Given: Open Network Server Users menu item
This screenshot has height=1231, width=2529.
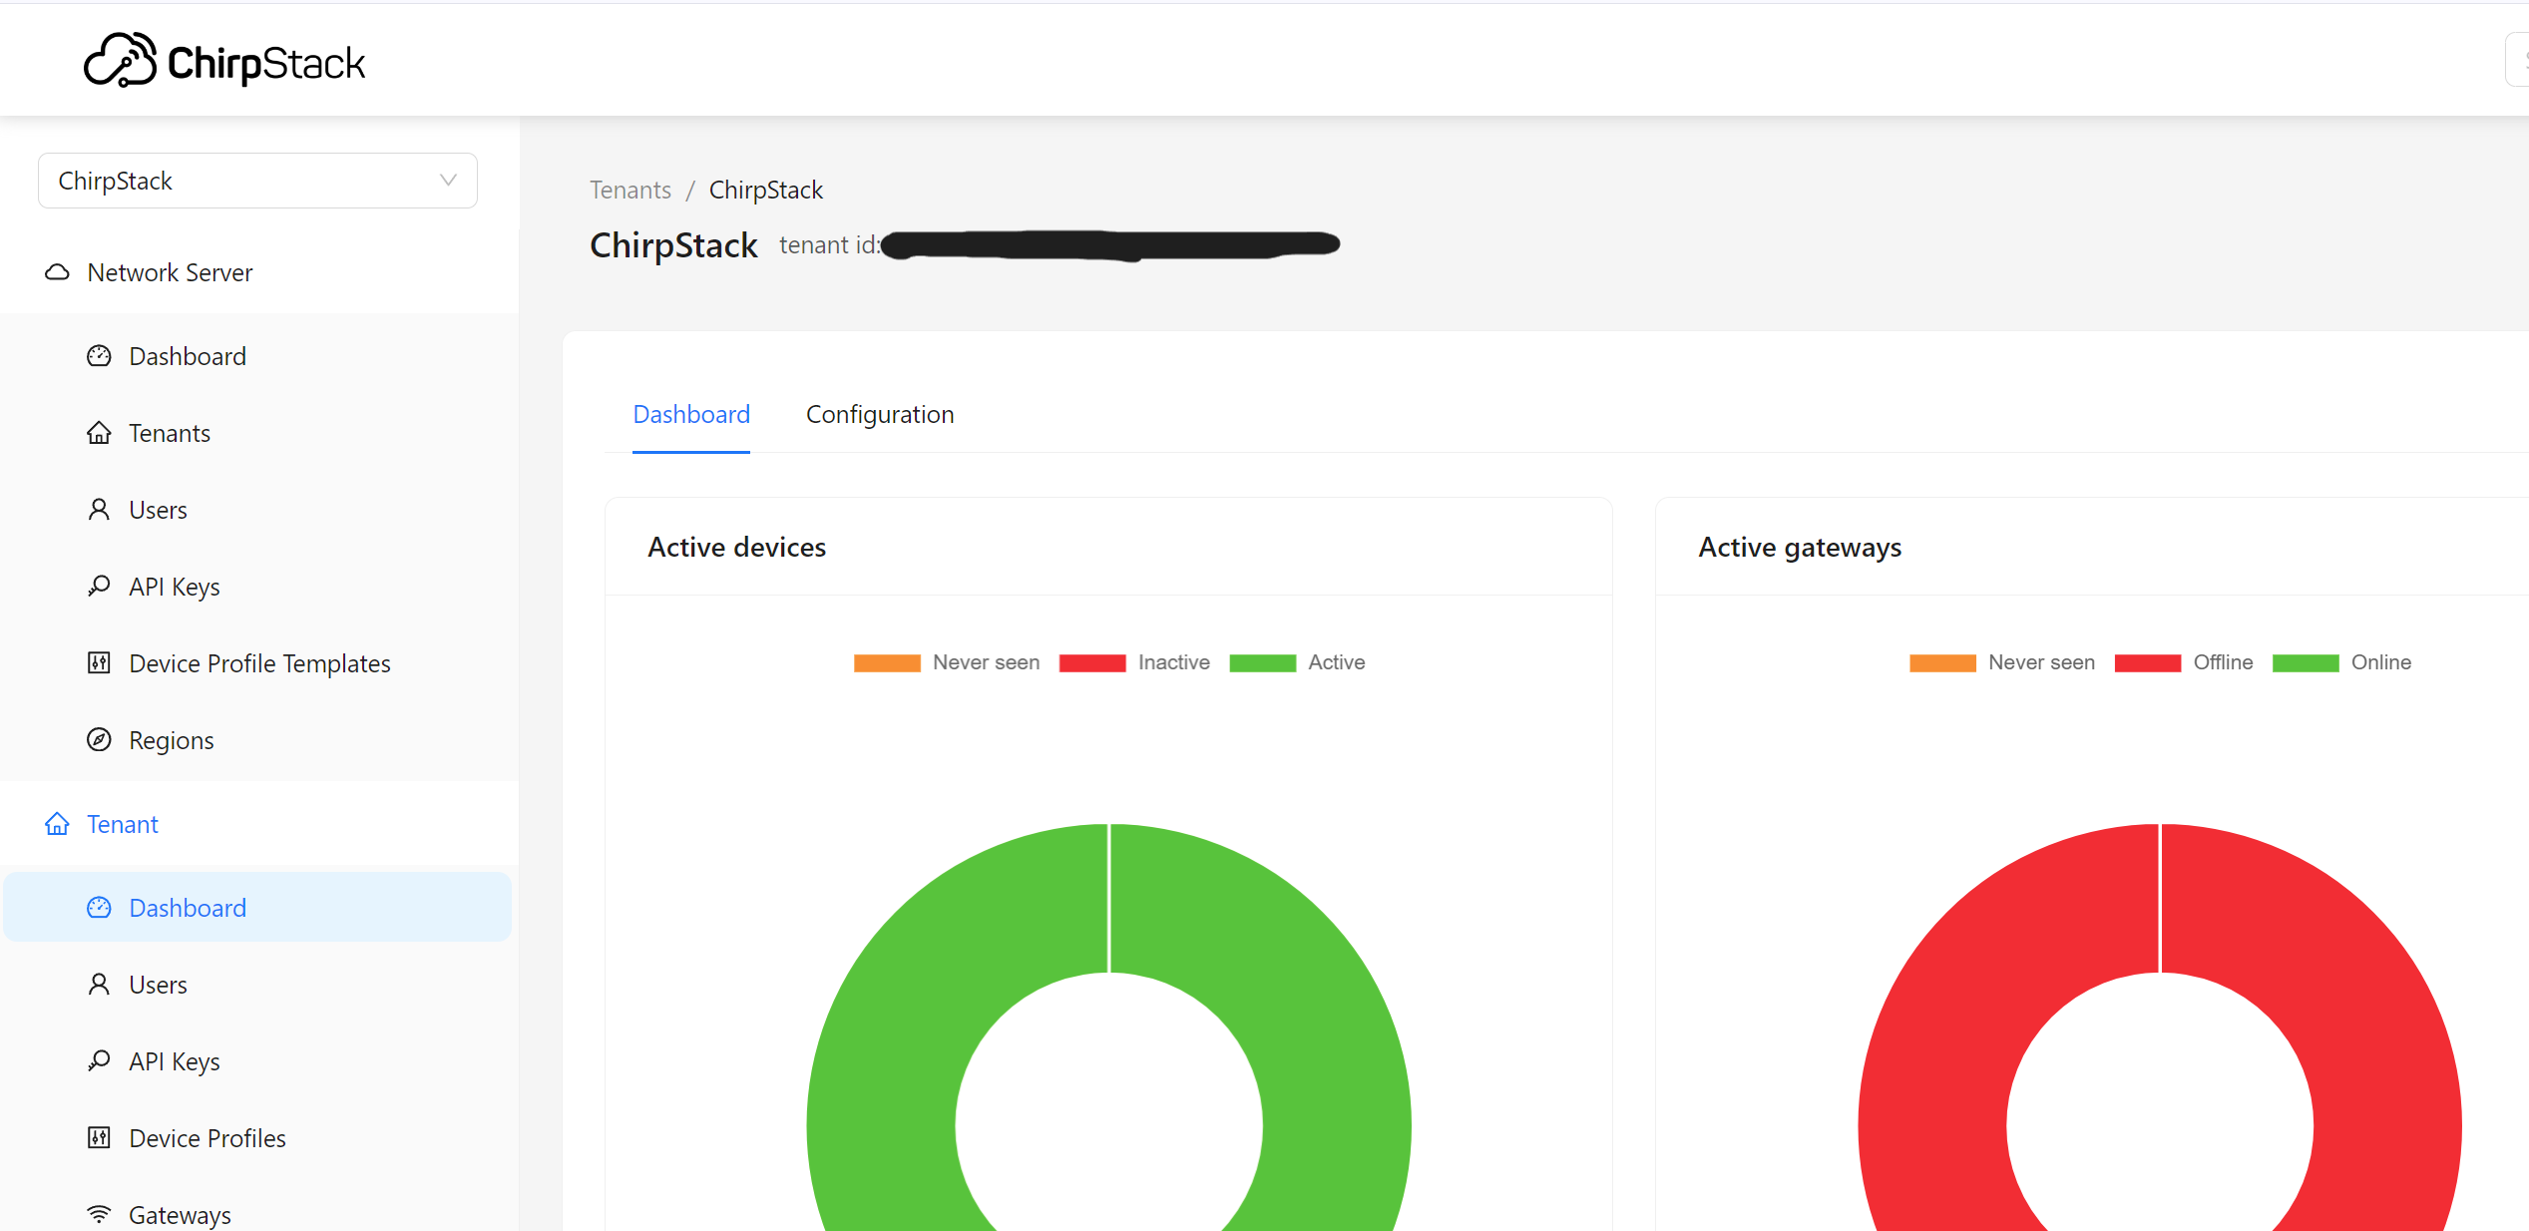Looking at the screenshot, I should (257, 510).
